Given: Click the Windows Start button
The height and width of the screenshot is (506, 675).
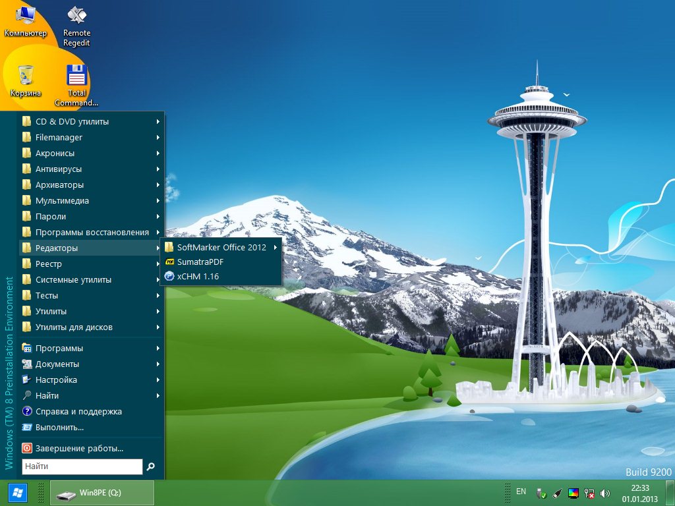Looking at the screenshot, I should 16,493.
